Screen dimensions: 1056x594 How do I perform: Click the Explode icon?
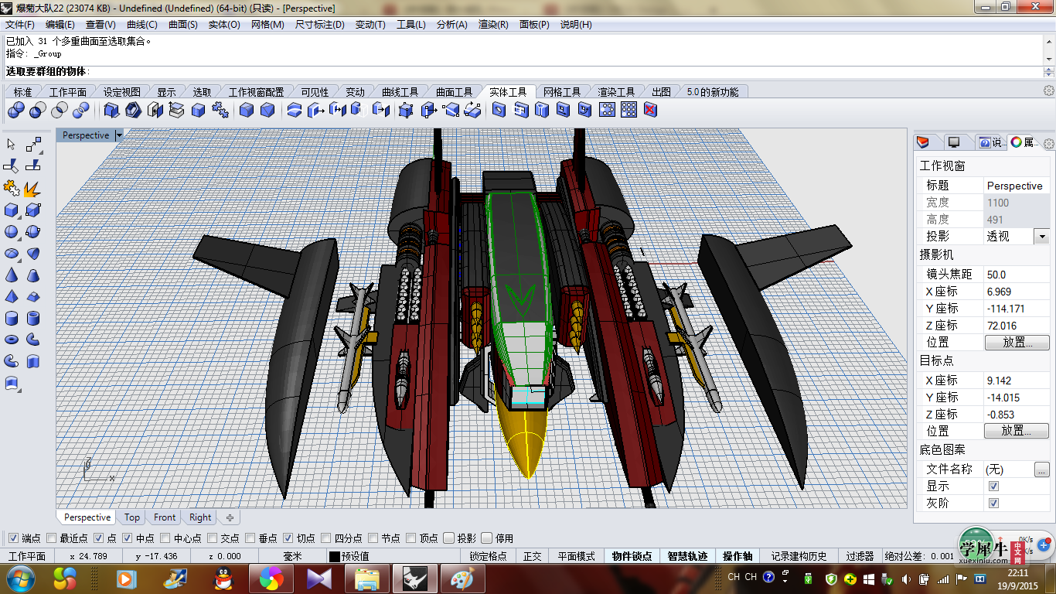33,188
